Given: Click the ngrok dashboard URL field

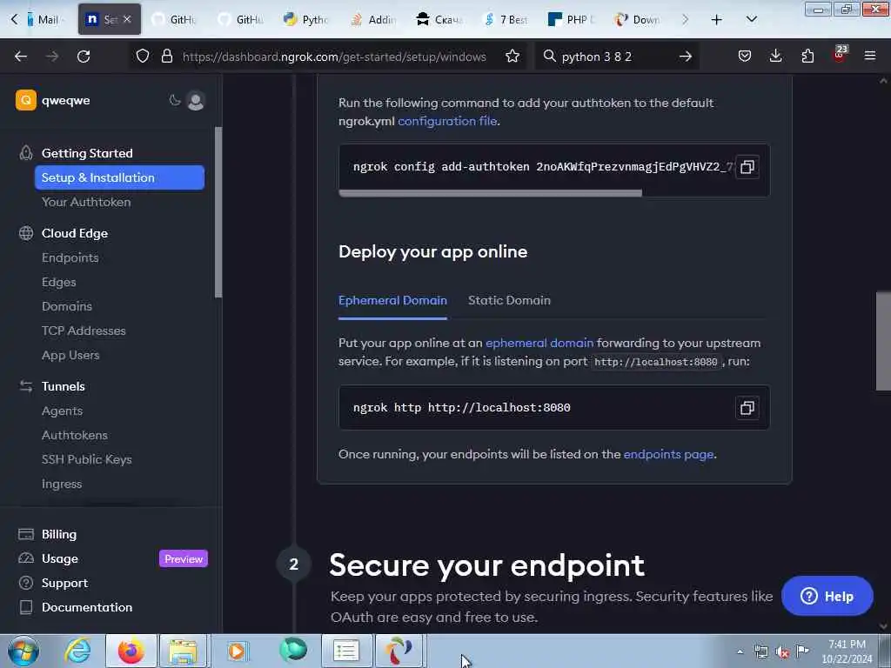Looking at the screenshot, I should click(334, 57).
